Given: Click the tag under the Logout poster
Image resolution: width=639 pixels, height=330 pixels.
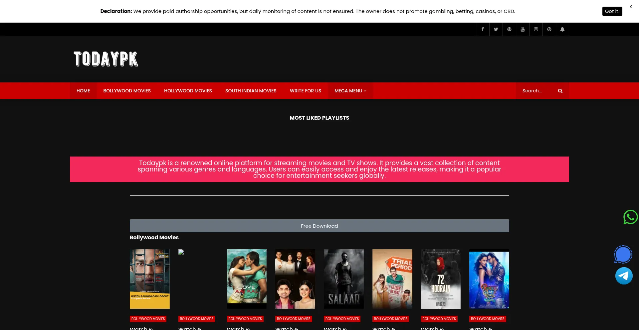Looking at the screenshot, I should (x=148, y=319).
